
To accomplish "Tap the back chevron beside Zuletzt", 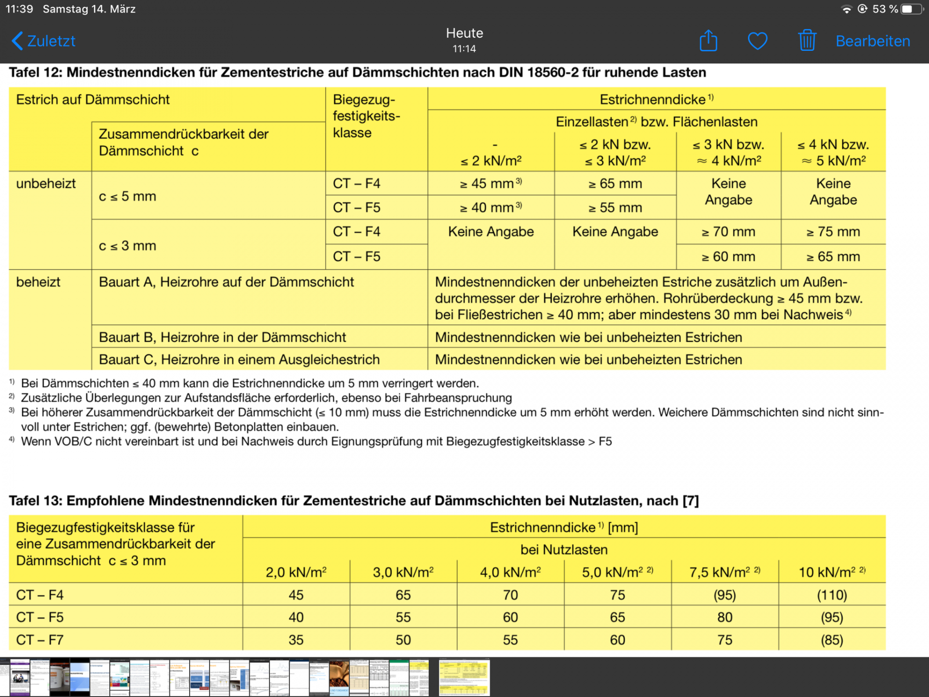I will tap(17, 41).
